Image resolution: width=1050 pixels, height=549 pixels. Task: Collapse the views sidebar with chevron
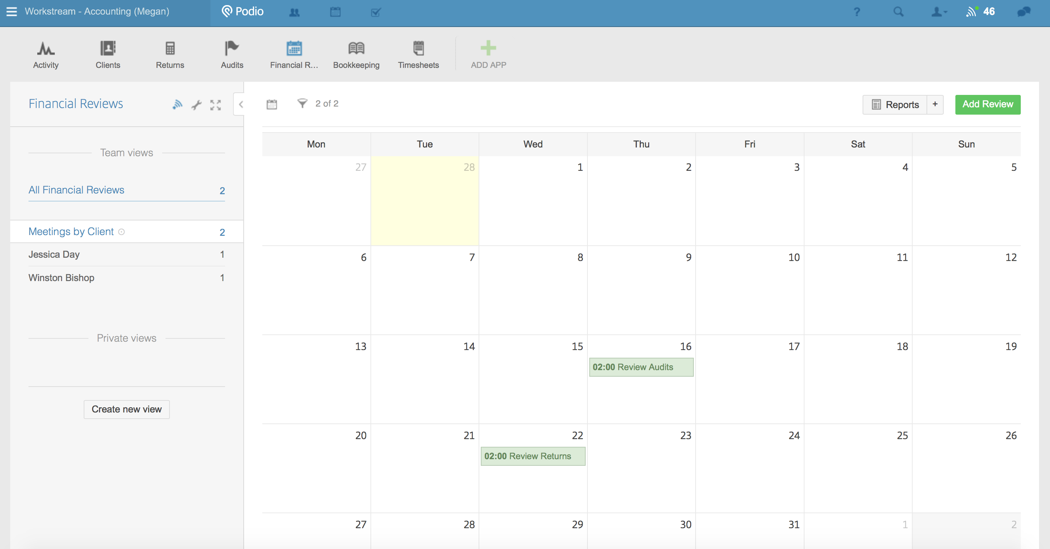pyautogui.click(x=240, y=104)
